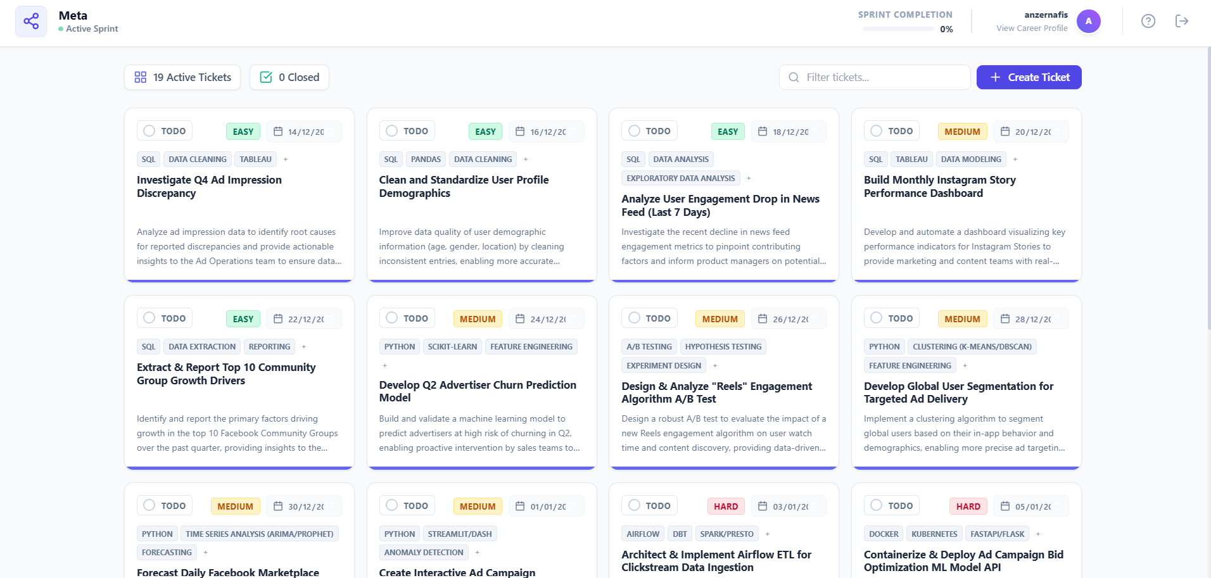Add a tag after FASTAPI/FLASK chip

[1038, 534]
